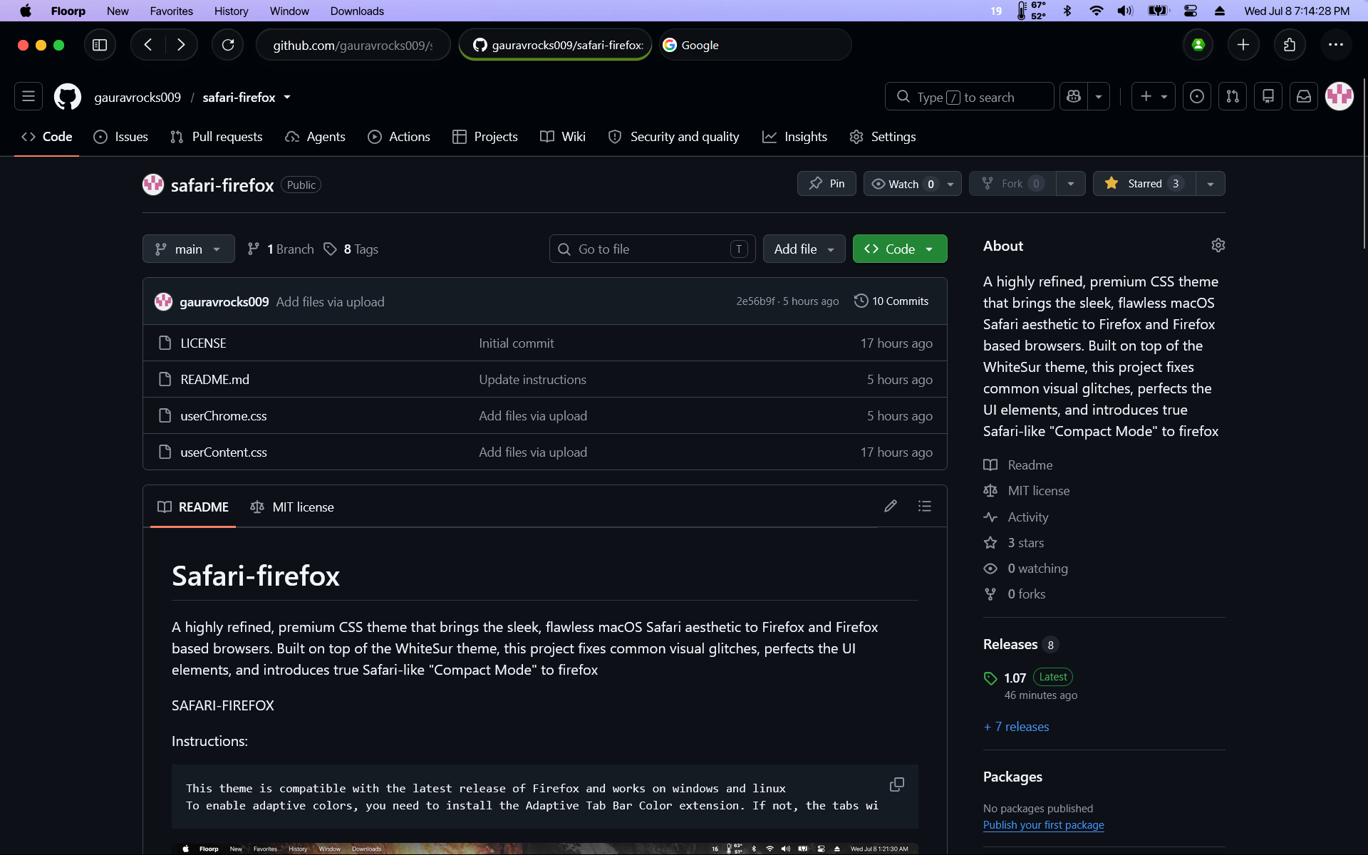Viewport: 1368px width, 855px height.
Task: Click the github.com address bar
Action: click(x=353, y=45)
